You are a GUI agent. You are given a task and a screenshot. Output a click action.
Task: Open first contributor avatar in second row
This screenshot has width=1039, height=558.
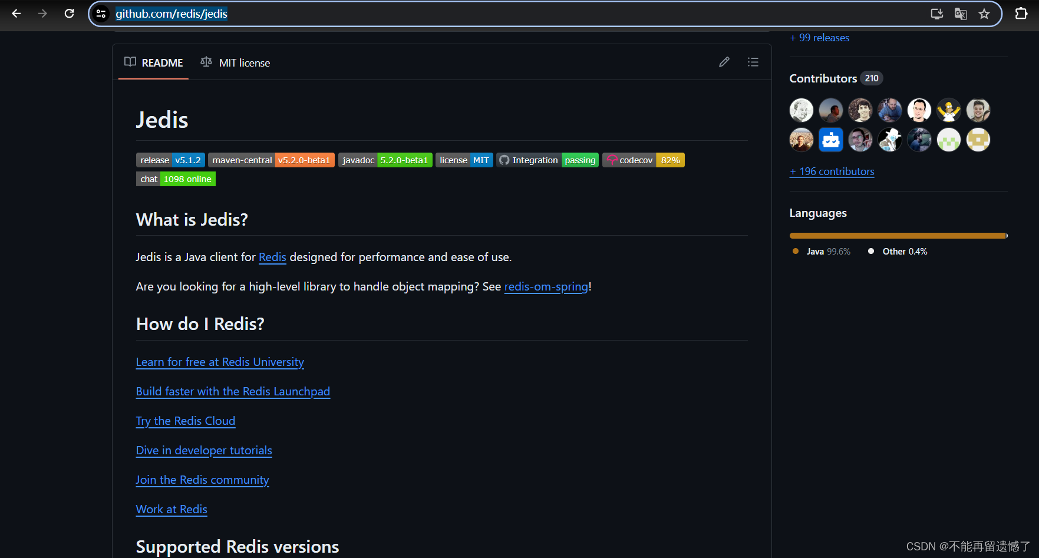click(801, 140)
